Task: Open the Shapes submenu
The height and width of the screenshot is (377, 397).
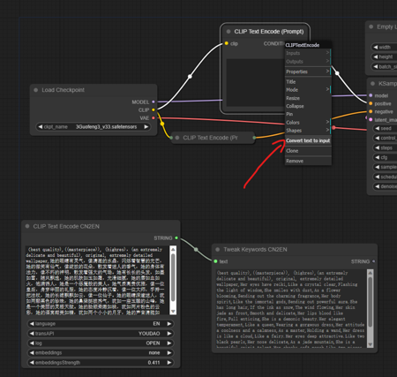Action: (x=308, y=131)
